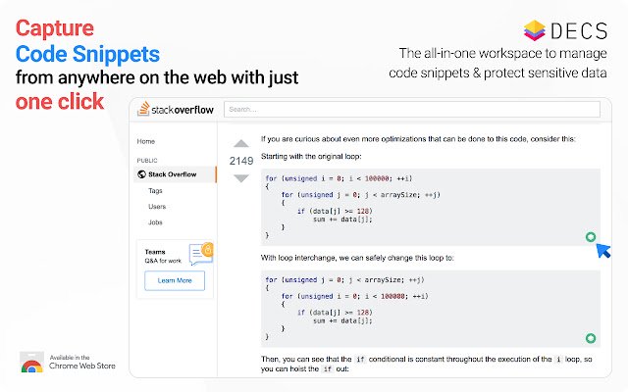628x392 pixels.
Task: Open the Home sidebar item
Action: point(146,141)
